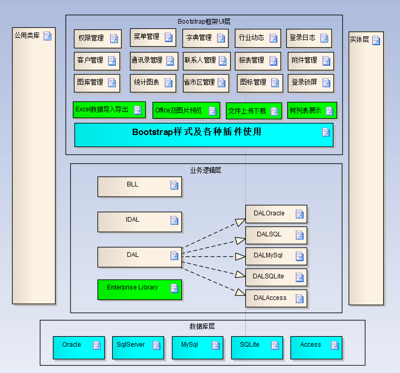Click the document icon in Enterprise Library box
400x373 pixels.
(174, 288)
